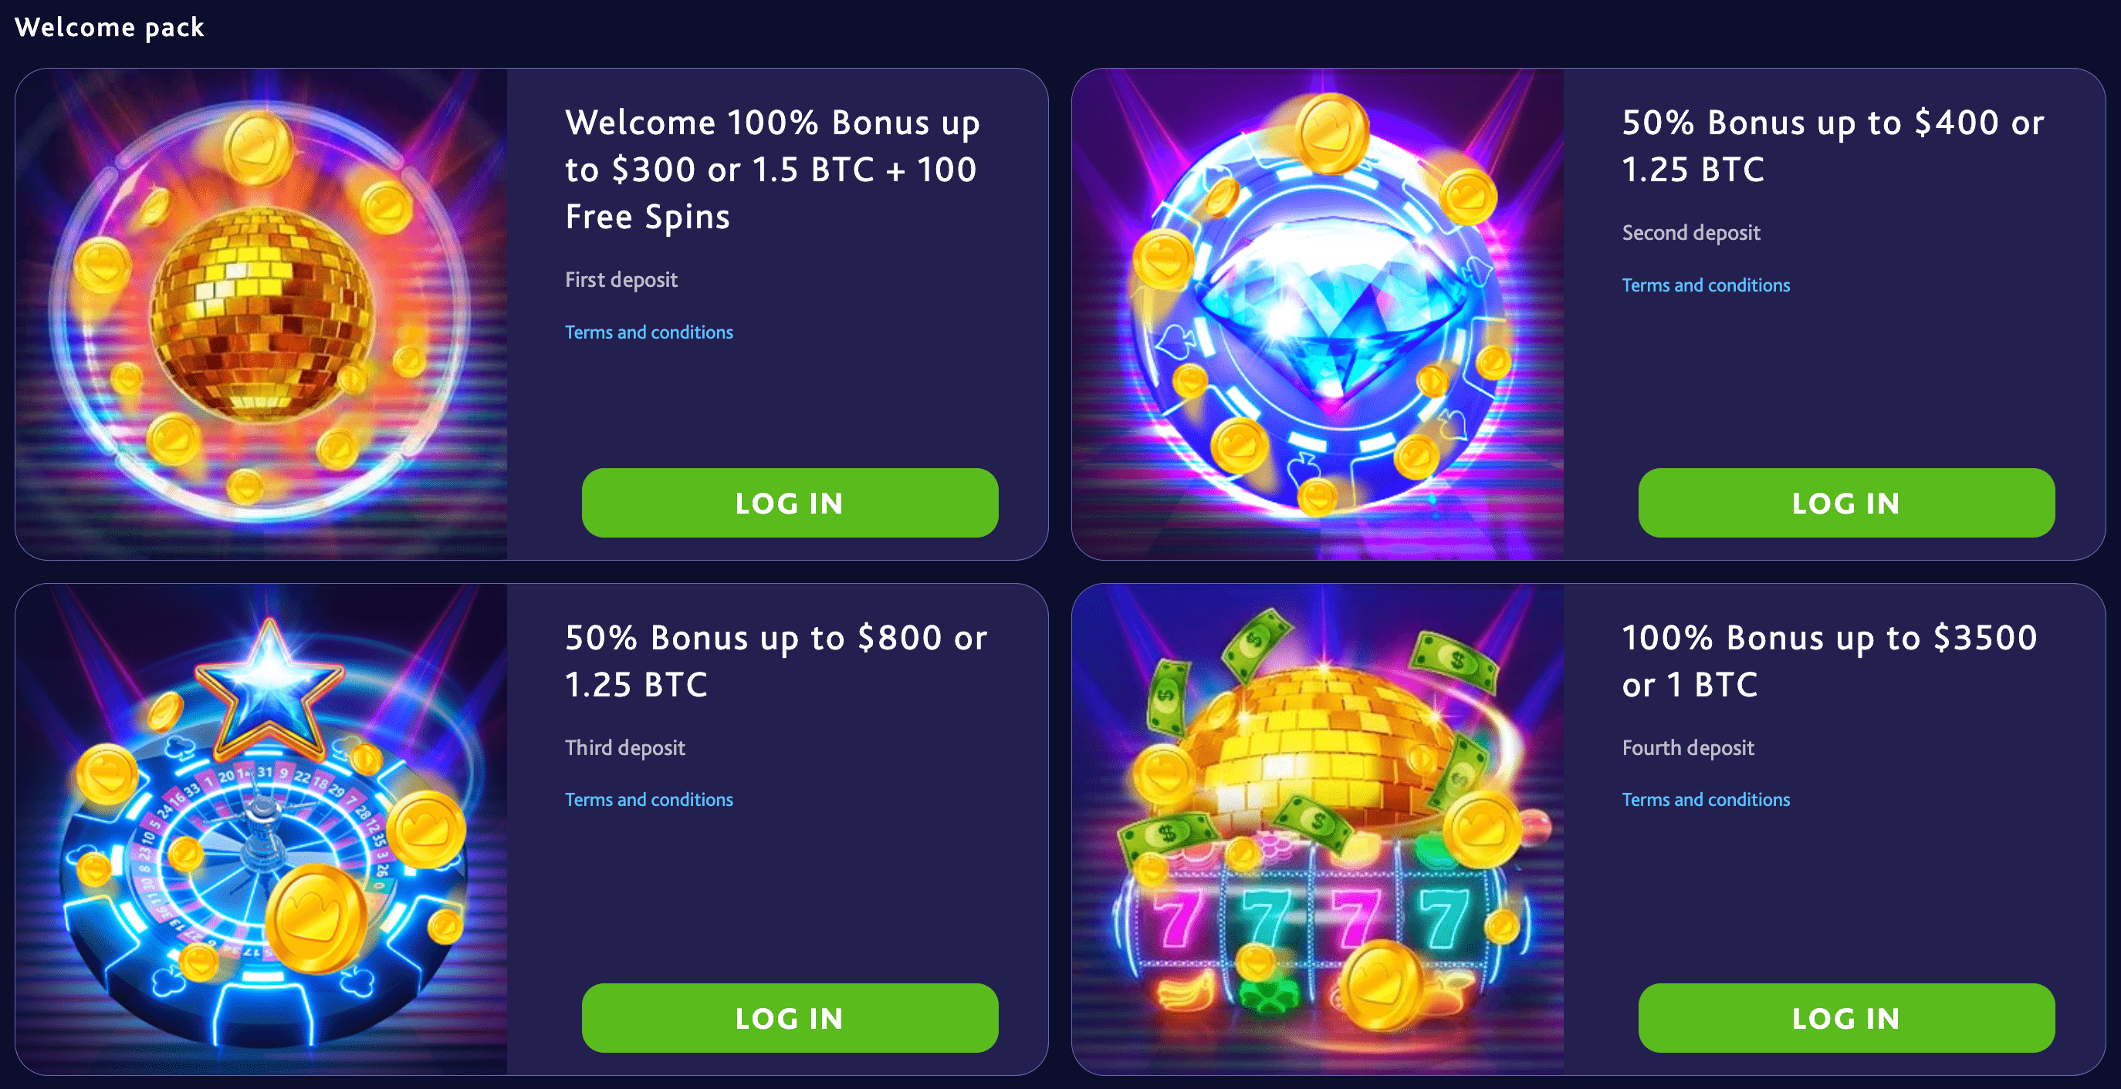Open fourth deposit Terms and conditions
This screenshot has width=2121, height=1089.
coord(1706,800)
